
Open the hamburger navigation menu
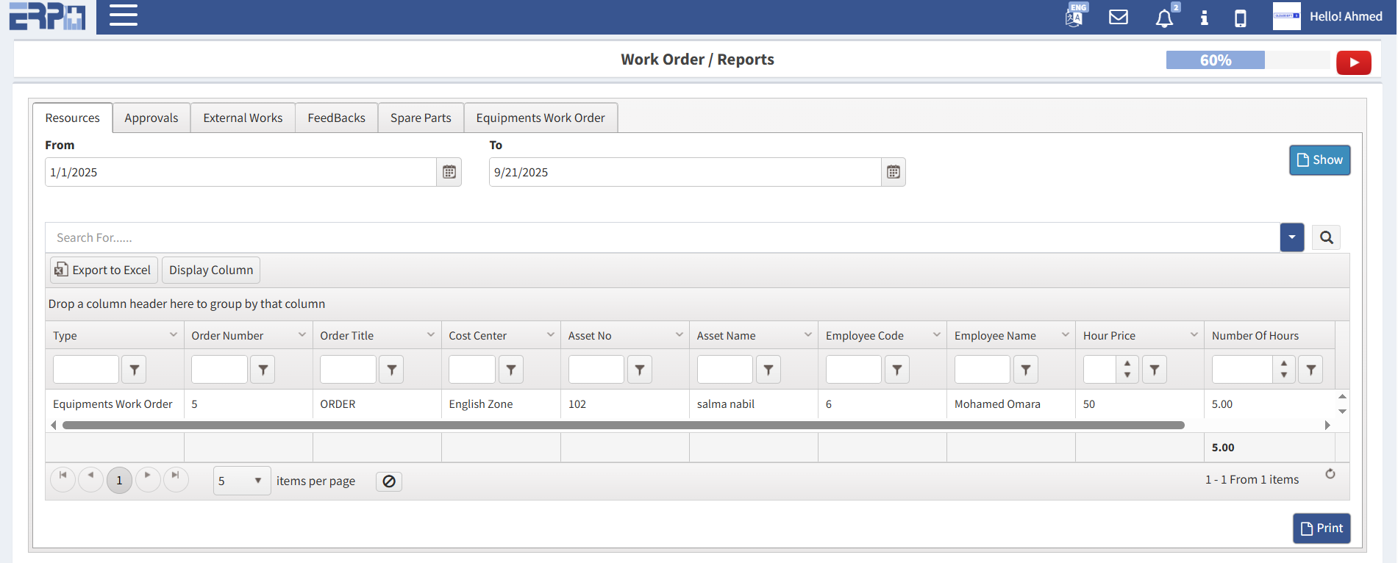(124, 15)
